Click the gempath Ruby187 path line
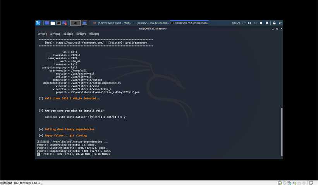This screenshot has width=318, height=185. [97, 92]
